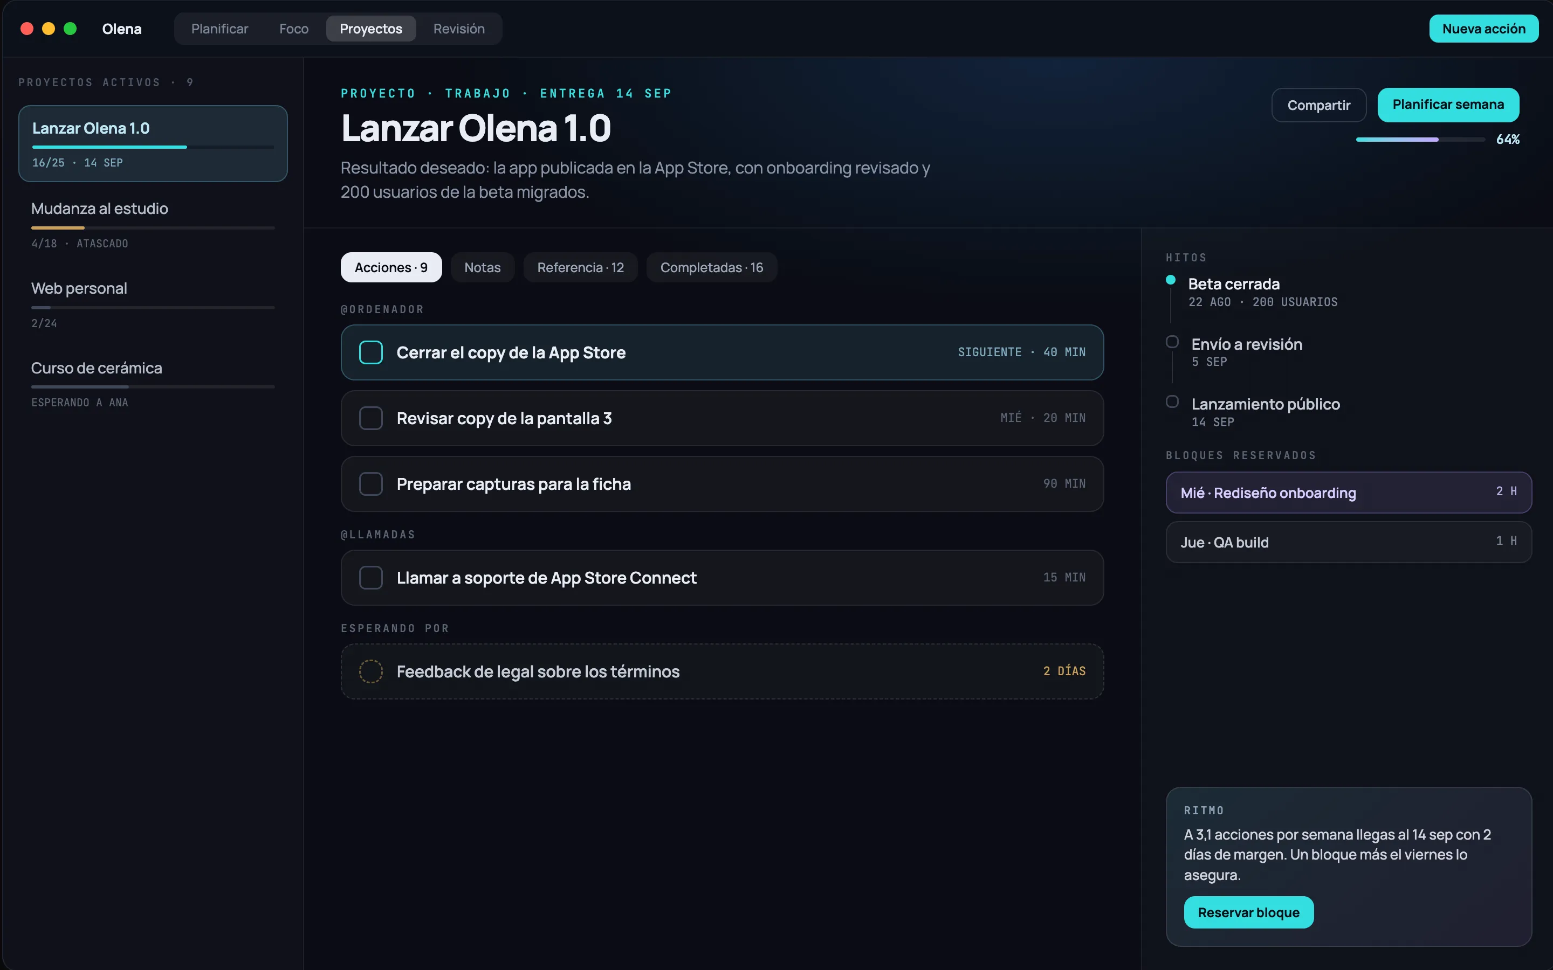This screenshot has height=970, width=1553.
Task: Open the 'Jue · QA build' block
Action: point(1349,542)
